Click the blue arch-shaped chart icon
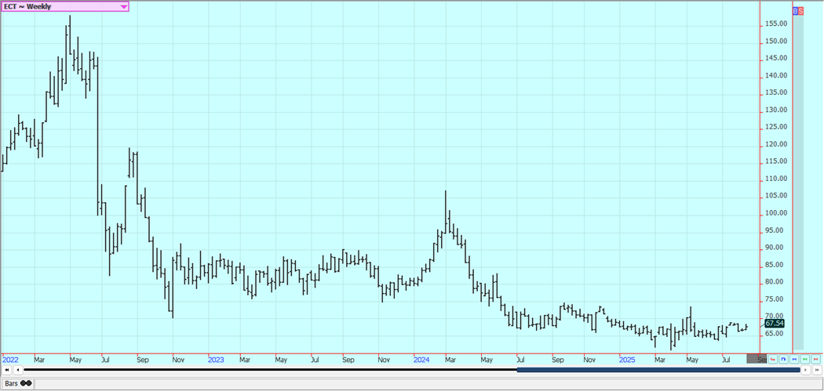The image size is (824, 391). (x=783, y=359)
